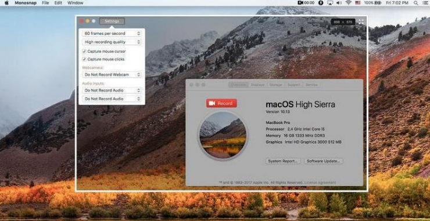
Task: Click the yellow minimize button of recording frame
Action: tap(88, 21)
